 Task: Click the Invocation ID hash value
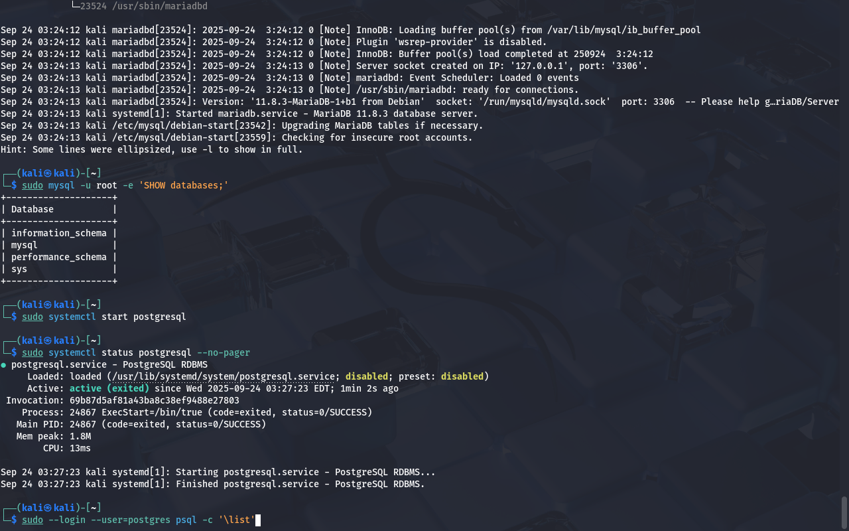point(154,400)
